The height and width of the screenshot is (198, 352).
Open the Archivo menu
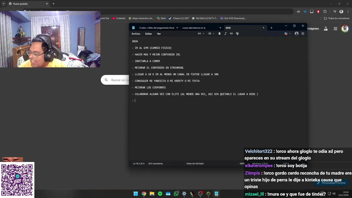point(136,34)
